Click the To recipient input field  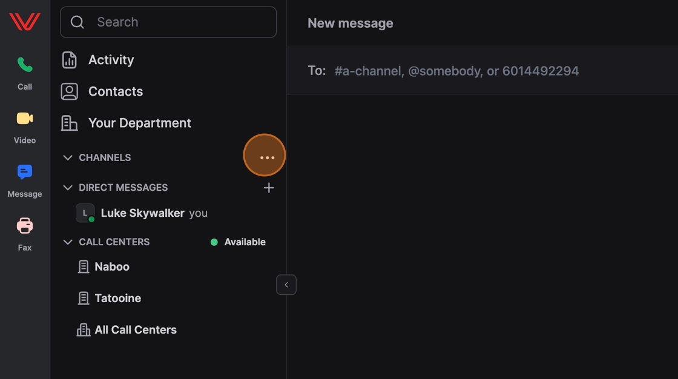point(456,71)
